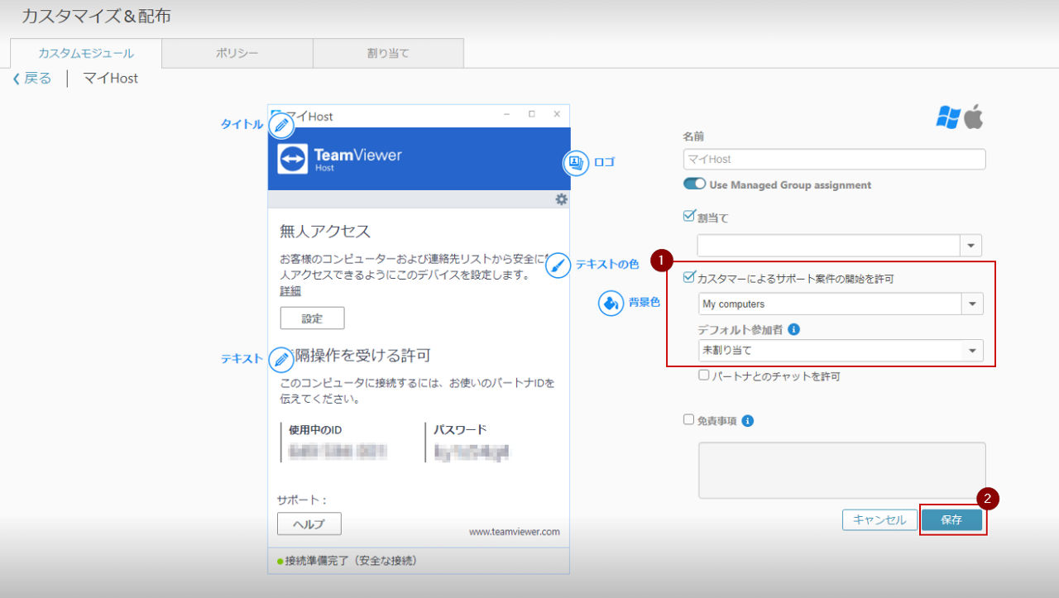Click the テキストの色 label
The height and width of the screenshot is (598, 1059).
click(607, 265)
